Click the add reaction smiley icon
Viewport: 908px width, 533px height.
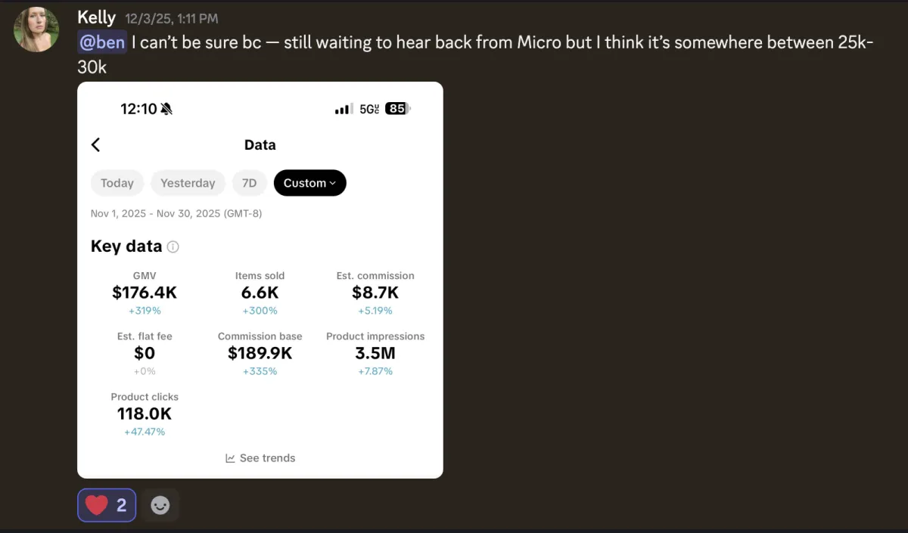tap(160, 505)
